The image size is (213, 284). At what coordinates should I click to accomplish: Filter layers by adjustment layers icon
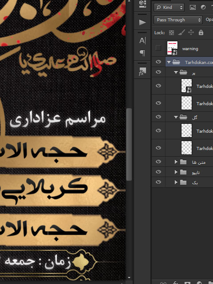(x=203, y=7)
